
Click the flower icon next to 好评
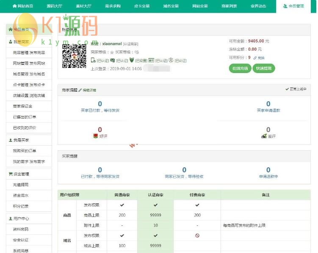[x=96, y=136]
